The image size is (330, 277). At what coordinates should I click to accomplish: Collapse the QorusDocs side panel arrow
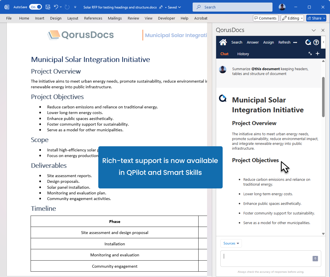coord(323,42)
